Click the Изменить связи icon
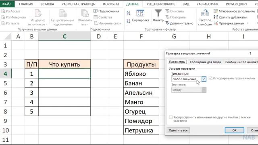This screenshot has height=145, width=258. click(96, 23)
